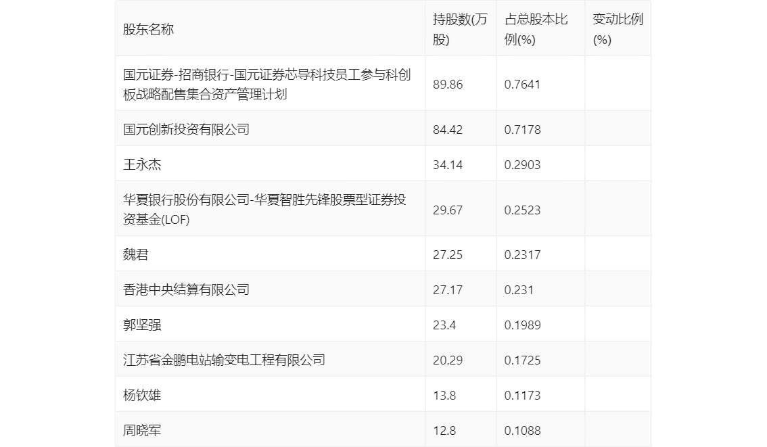Select shareholder 江苏省金鹏电站输变电工程有限公司

[224, 360]
